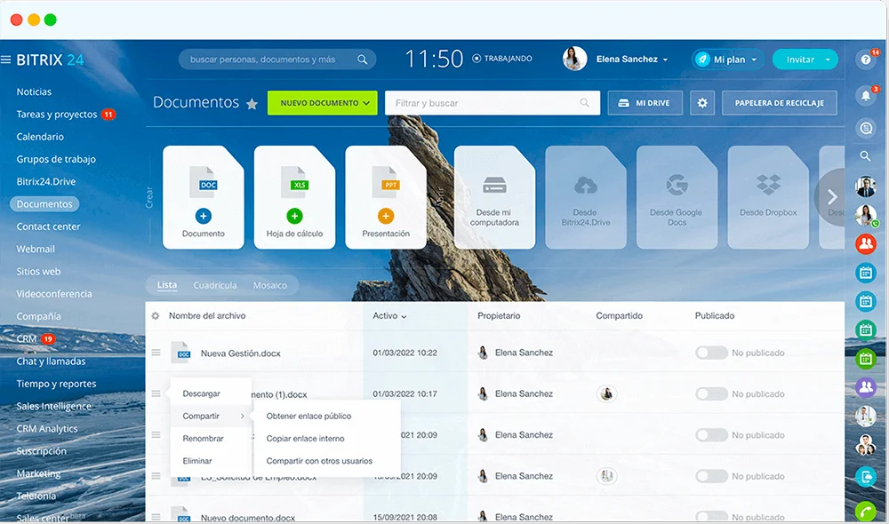Open the help icon in the right sidebar
Screen dimensions: 889x524
point(866,60)
